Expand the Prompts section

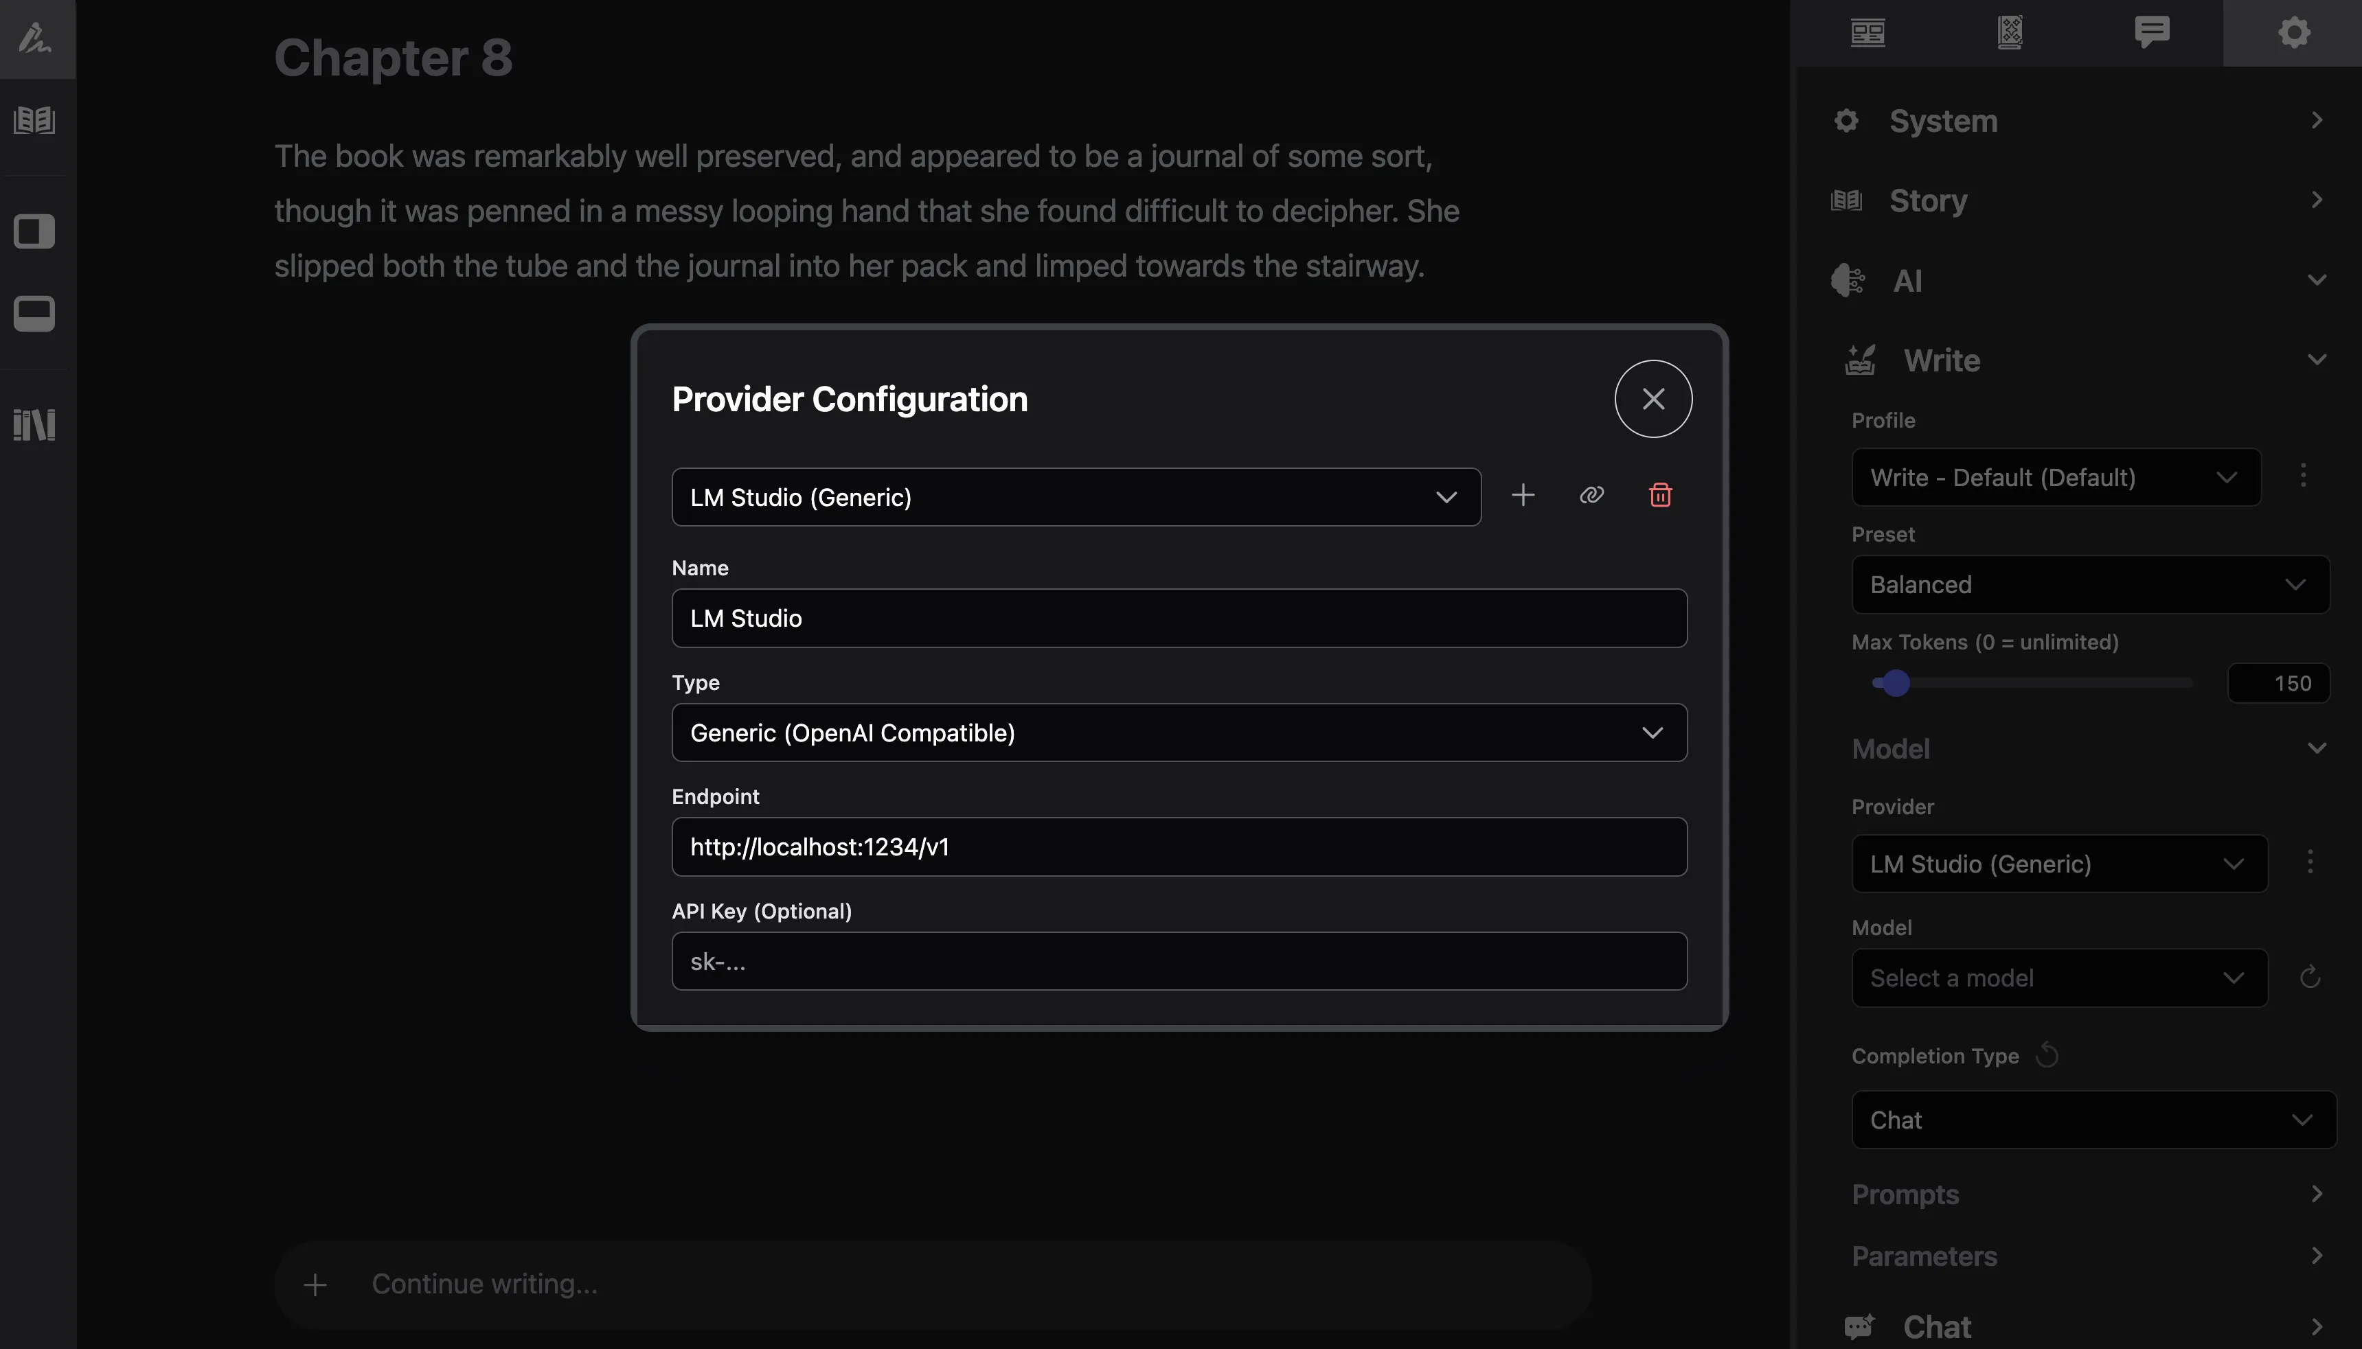(2088, 1193)
